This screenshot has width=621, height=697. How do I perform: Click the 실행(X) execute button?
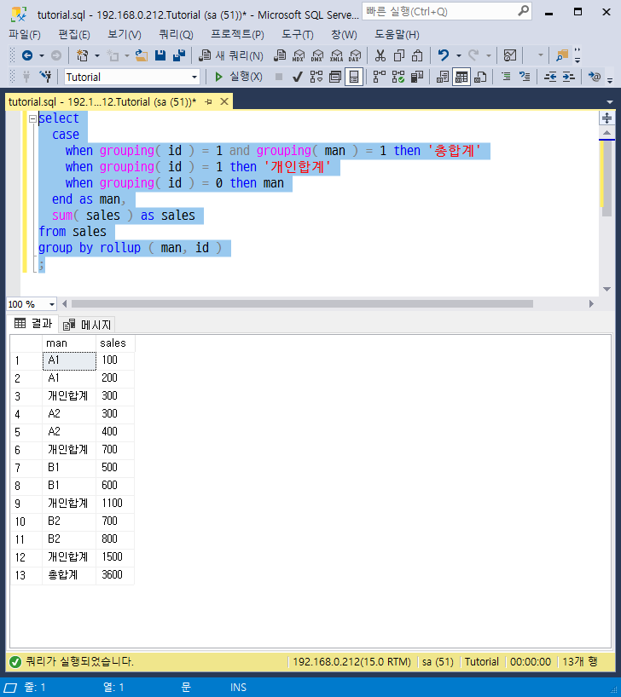point(238,77)
